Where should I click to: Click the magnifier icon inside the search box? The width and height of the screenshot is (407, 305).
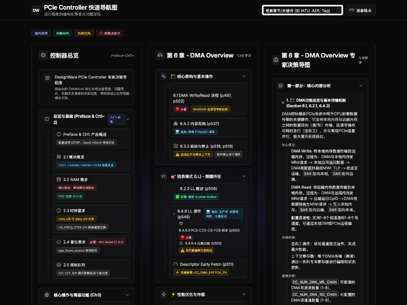338,10
